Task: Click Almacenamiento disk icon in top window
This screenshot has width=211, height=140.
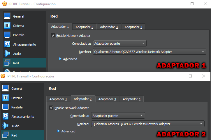Action: (x=7, y=44)
